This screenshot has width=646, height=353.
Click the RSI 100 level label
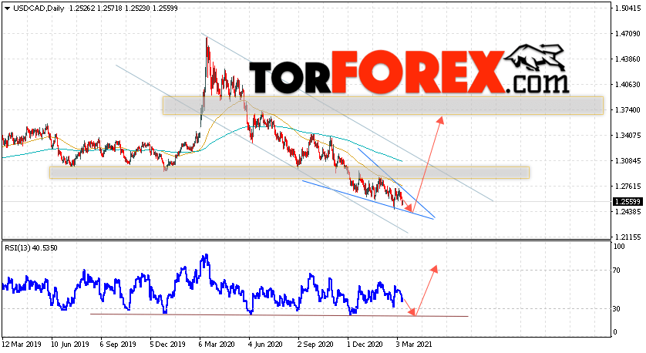pos(619,247)
